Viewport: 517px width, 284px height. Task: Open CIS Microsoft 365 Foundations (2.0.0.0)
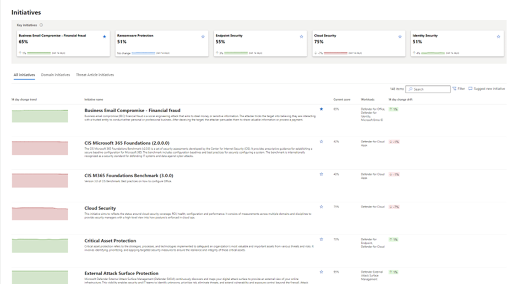[x=127, y=143]
